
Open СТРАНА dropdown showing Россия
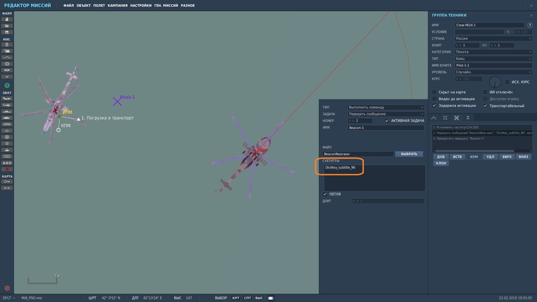(x=494, y=38)
